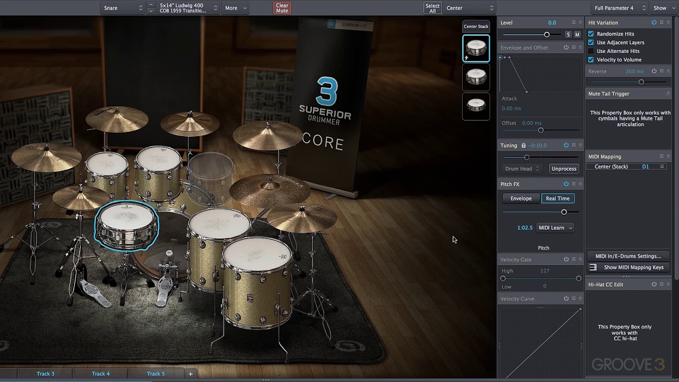Collapse the Tuning section

tap(580, 145)
